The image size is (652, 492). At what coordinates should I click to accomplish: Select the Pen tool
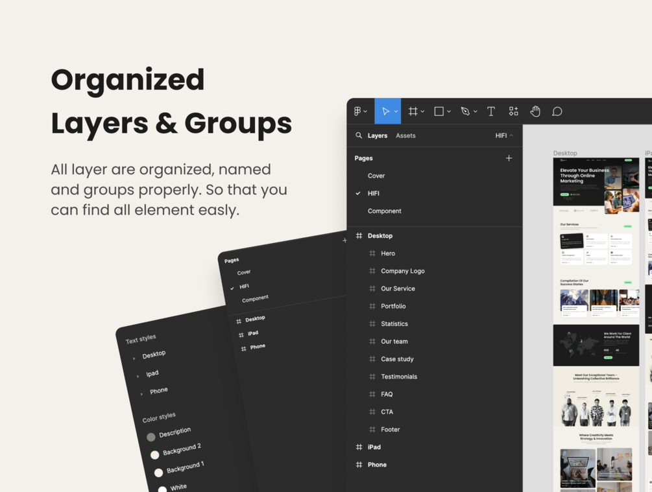pos(465,111)
